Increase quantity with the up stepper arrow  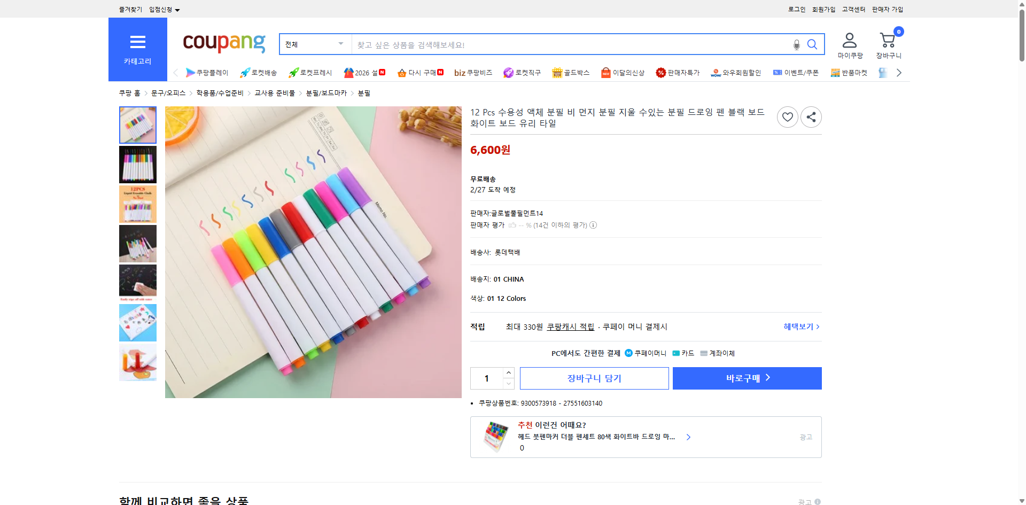pos(508,372)
